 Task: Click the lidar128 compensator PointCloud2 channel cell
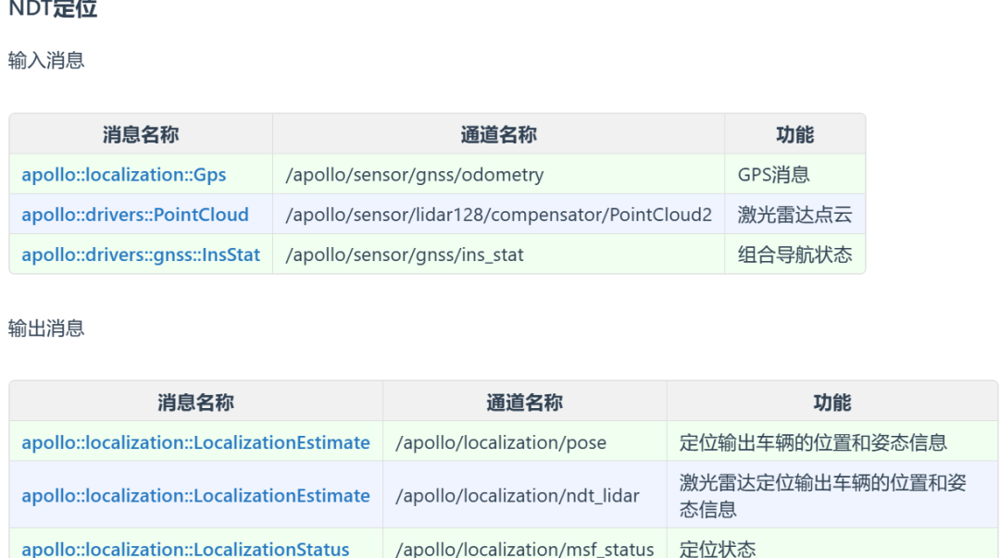coord(498,215)
